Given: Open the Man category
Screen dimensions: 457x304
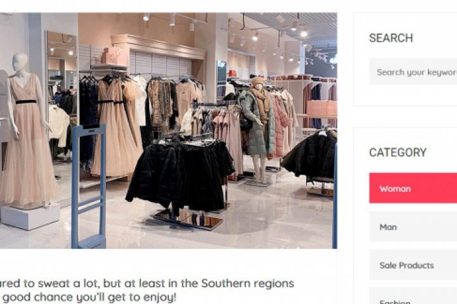Looking at the screenshot, I should click(x=413, y=227).
